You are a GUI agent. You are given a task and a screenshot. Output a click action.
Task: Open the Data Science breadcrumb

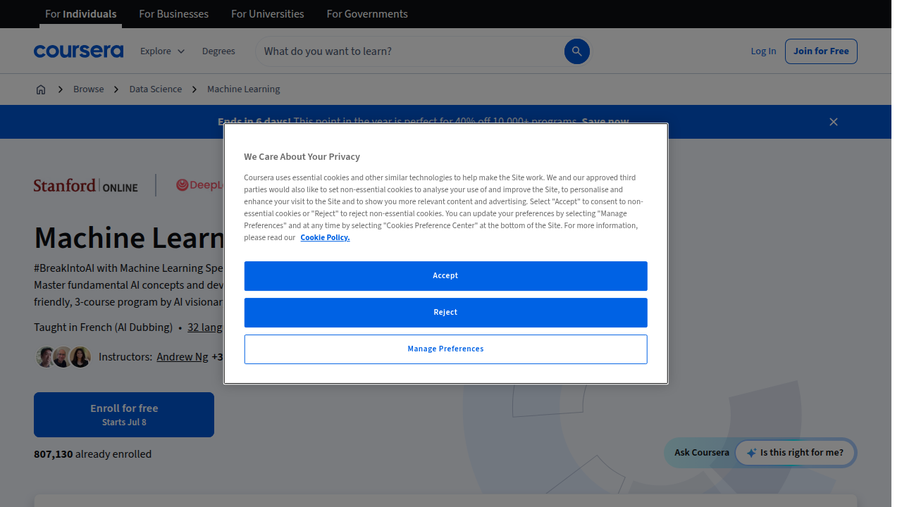156,89
